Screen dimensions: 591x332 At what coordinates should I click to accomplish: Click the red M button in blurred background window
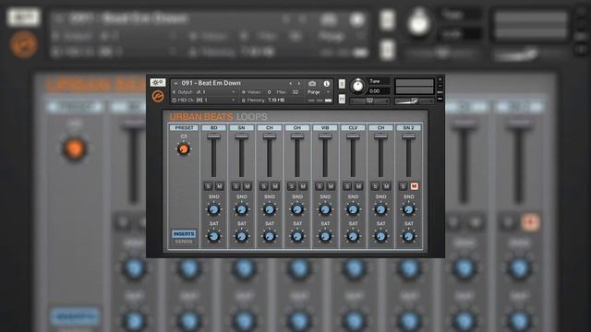(x=530, y=222)
